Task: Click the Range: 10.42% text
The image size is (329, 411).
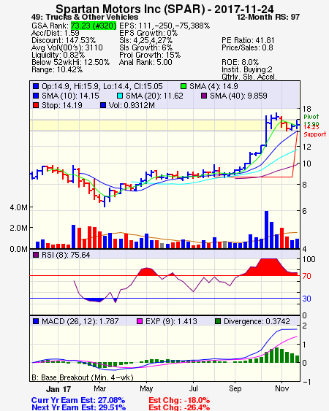Action: point(57,70)
